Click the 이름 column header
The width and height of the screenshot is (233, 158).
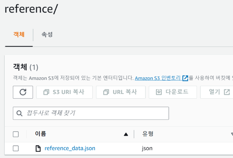coord(41,134)
